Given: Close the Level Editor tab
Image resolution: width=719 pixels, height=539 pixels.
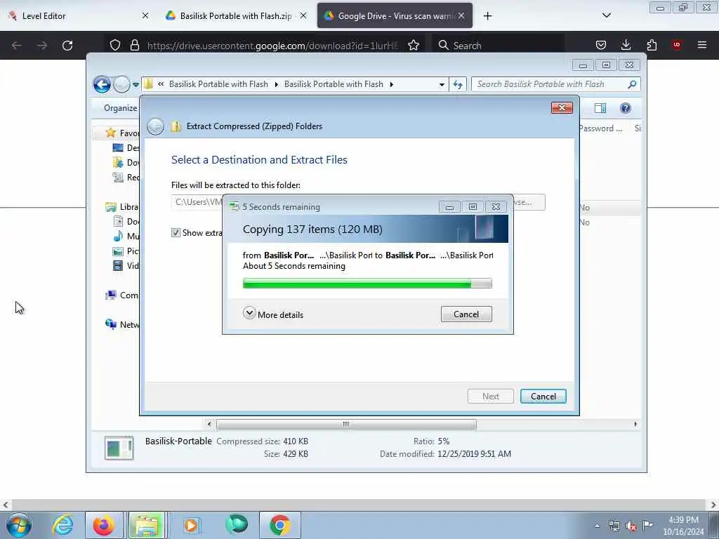Looking at the screenshot, I should coord(145,16).
